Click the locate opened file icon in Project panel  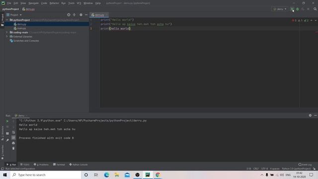coord(69,15)
